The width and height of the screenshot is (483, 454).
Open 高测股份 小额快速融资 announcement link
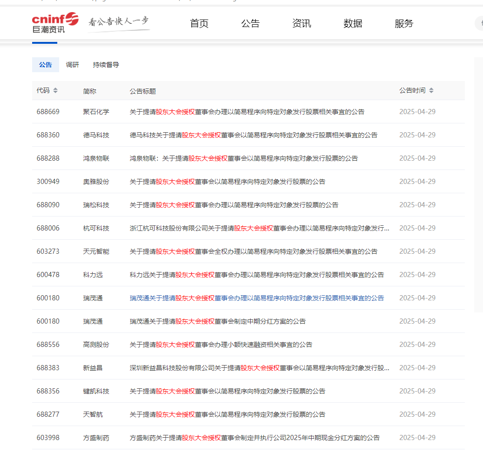tap(221, 345)
